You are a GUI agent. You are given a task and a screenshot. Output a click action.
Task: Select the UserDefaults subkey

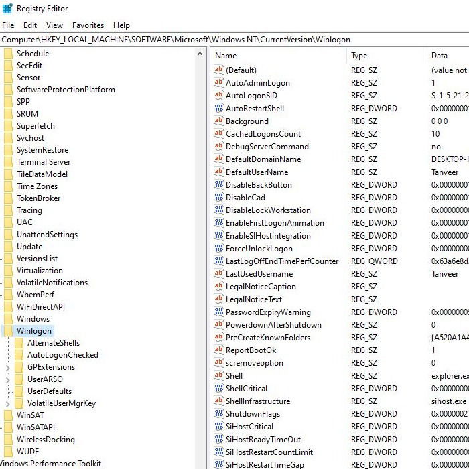(x=50, y=391)
